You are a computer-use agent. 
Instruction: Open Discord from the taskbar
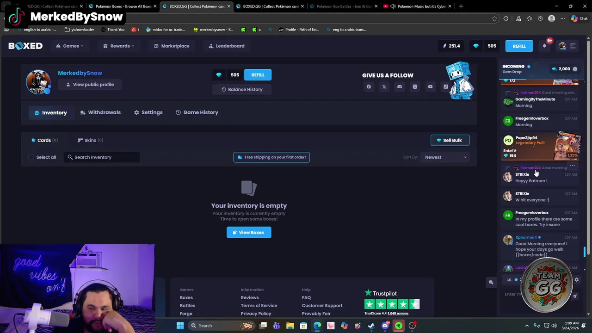pos(385,326)
